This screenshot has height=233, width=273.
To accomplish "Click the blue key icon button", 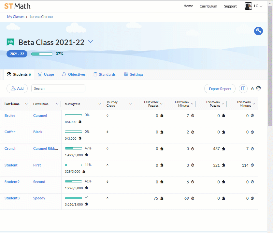I will click(x=258, y=31).
